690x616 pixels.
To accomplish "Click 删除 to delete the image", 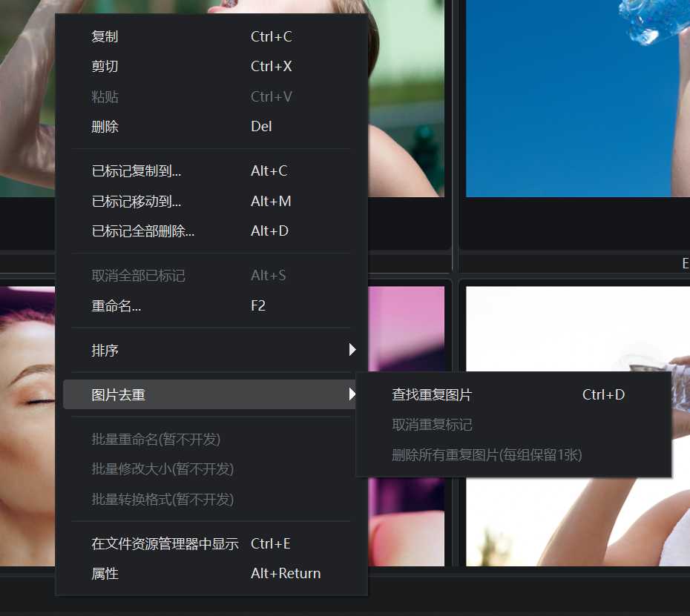I will [x=105, y=126].
